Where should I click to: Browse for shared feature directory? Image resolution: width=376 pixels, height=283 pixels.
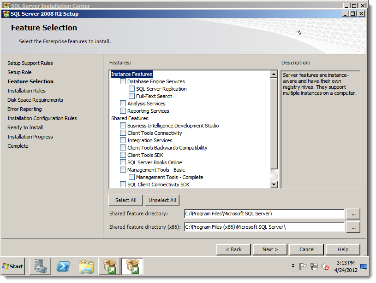click(353, 214)
